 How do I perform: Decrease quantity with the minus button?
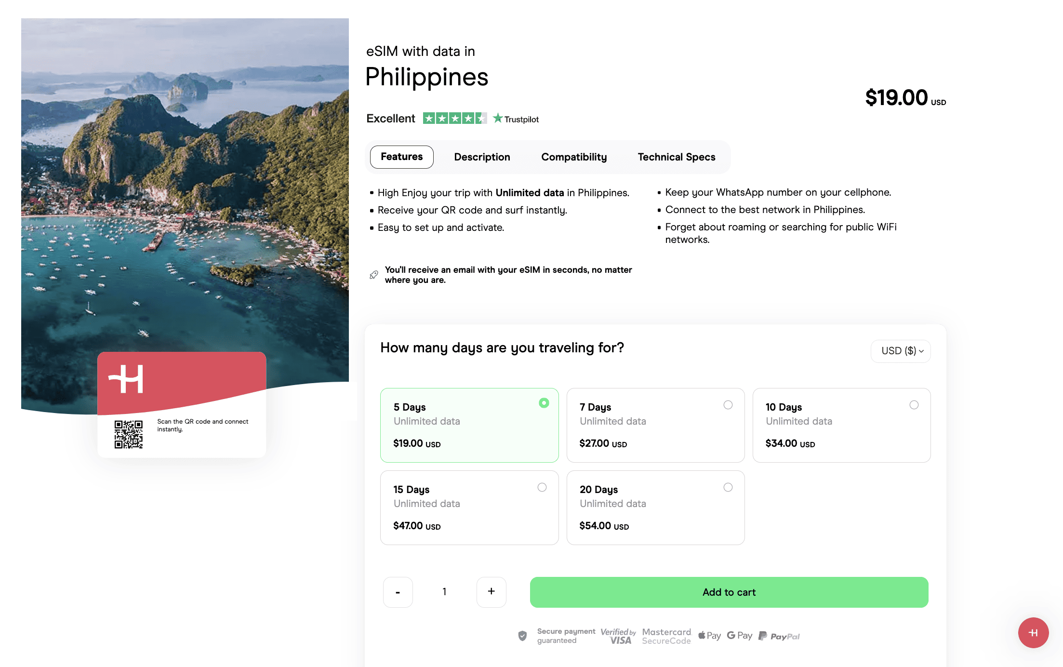coord(398,592)
